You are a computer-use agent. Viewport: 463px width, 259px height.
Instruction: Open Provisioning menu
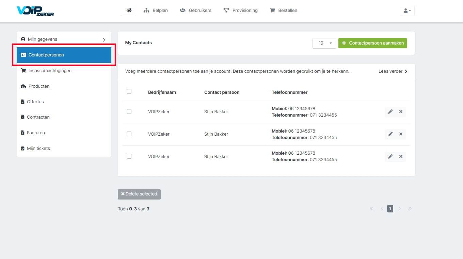coord(240,10)
